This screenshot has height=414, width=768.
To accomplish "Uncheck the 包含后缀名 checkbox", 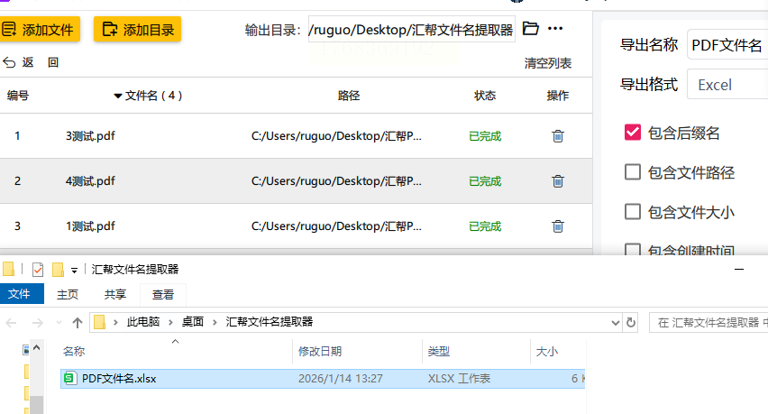I will pos(632,133).
